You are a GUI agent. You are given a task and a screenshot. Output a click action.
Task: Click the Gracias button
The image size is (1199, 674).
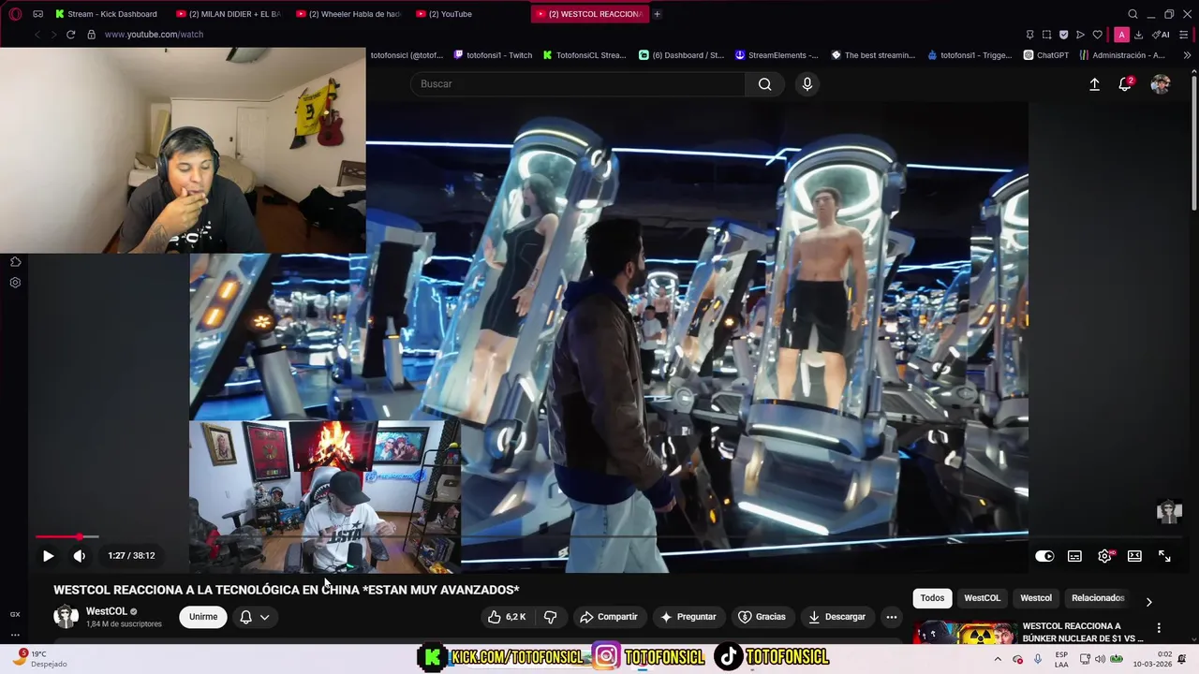pos(762,617)
